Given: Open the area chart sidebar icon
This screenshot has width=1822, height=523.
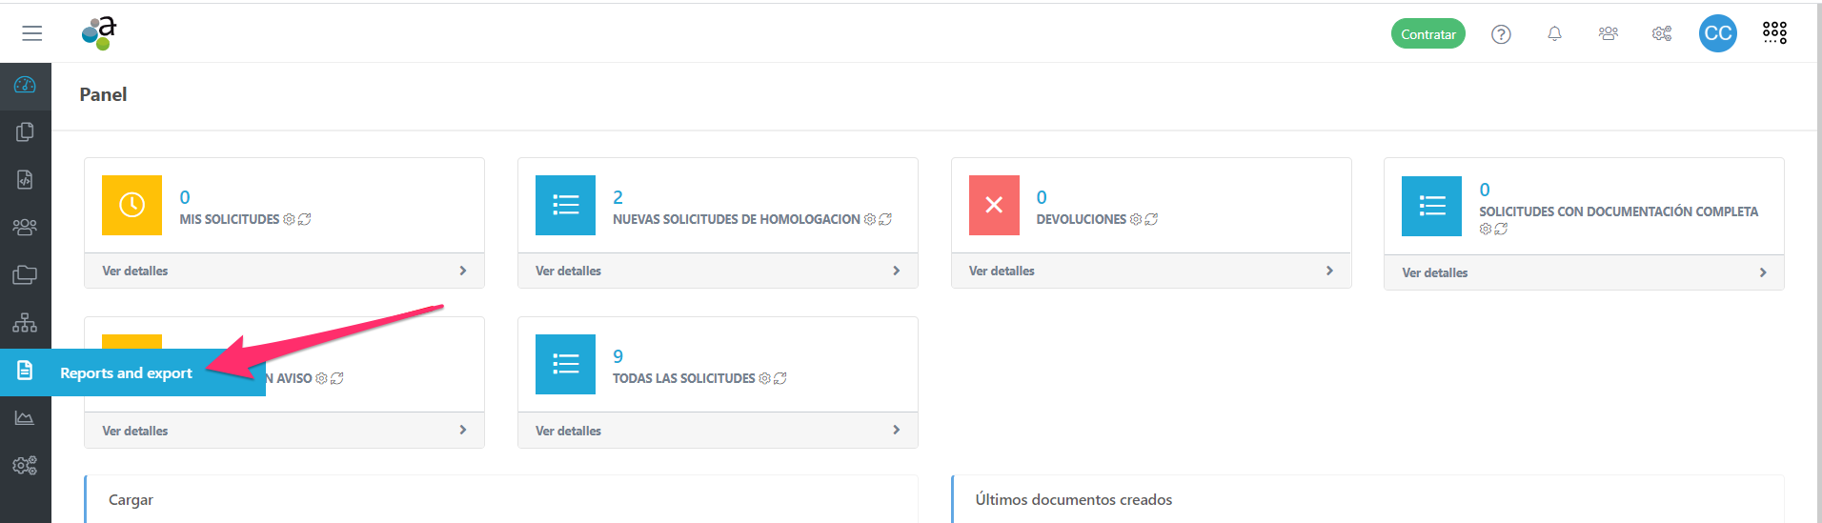Looking at the screenshot, I should coord(25,418).
